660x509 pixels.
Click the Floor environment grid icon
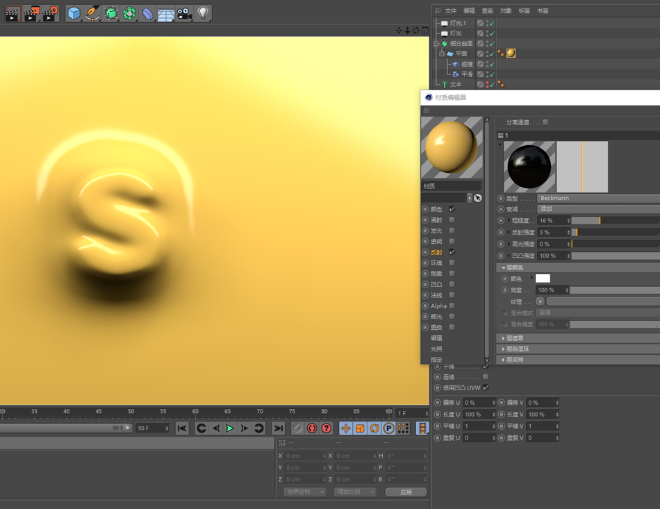click(x=166, y=15)
